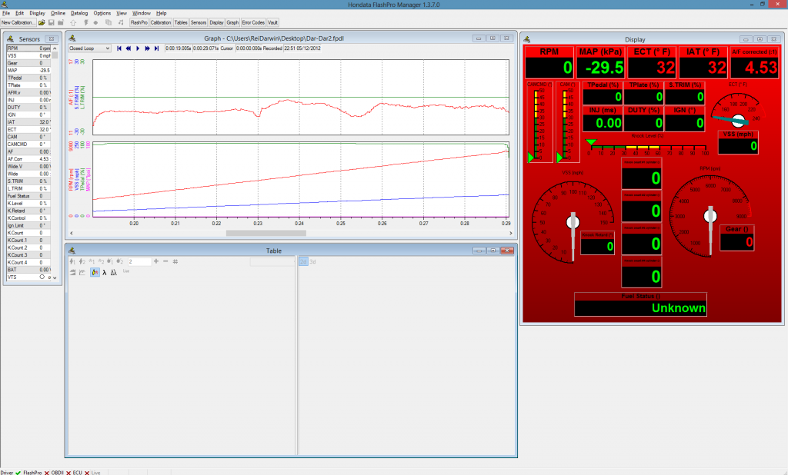This screenshot has height=475, width=788.
Task: Click the Sensors list scroll up arrow
Action: [55, 48]
